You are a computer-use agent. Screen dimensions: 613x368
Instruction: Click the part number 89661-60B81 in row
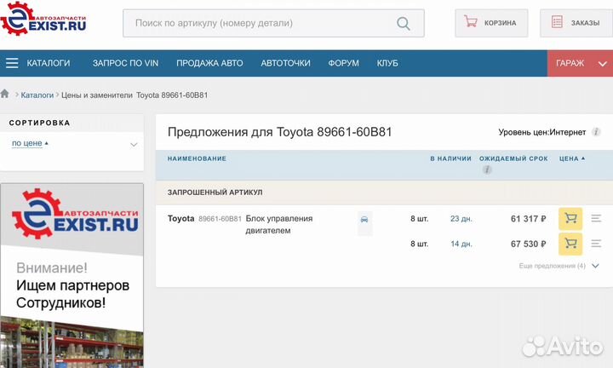pos(221,219)
